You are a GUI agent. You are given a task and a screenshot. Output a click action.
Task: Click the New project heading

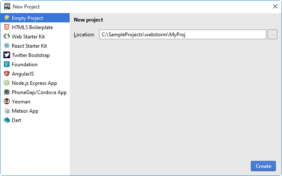point(88,20)
